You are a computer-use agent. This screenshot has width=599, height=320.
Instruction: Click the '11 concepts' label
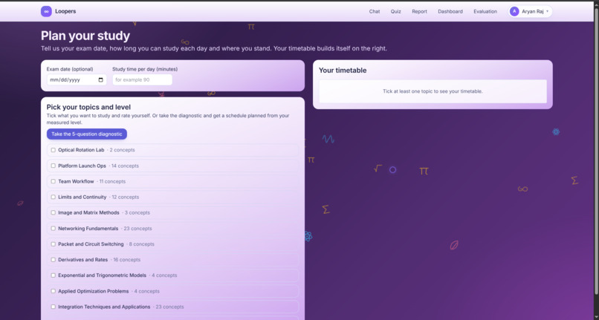(112, 181)
